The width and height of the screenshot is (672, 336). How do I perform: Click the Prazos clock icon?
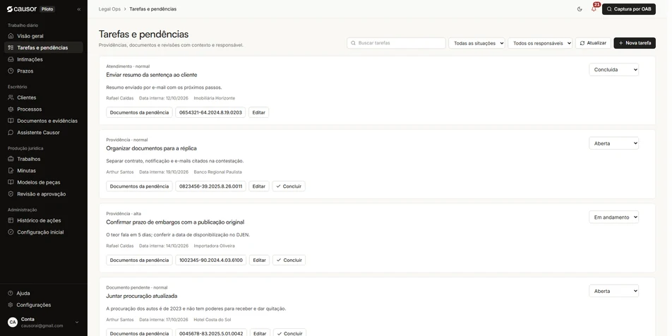[11, 71]
